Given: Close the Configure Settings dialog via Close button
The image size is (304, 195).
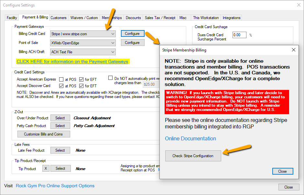Looking at the screenshot, I should coord(289,187).
